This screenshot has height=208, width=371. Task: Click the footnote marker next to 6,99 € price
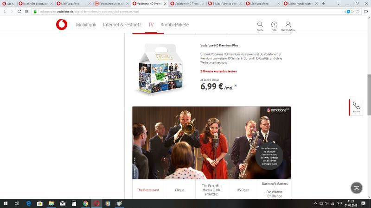[236, 86]
